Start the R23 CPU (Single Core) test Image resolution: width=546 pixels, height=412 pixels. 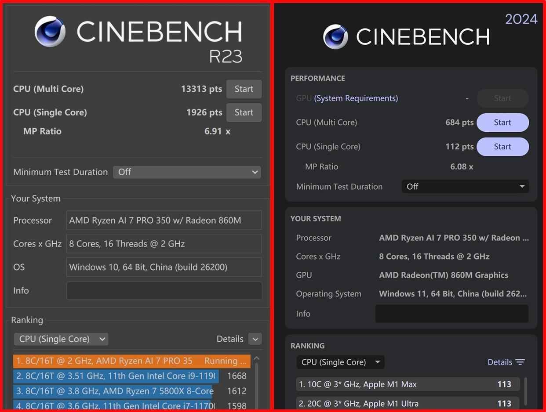coord(244,112)
